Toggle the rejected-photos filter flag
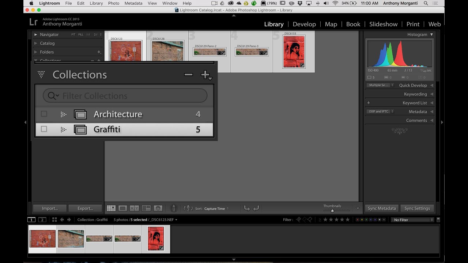The width and height of the screenshot is (468, 263). click(310, 220)
